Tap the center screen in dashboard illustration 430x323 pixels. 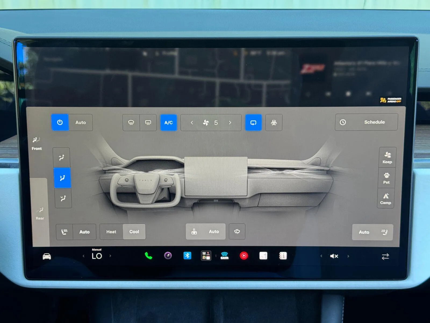click(x=216, y=177)
